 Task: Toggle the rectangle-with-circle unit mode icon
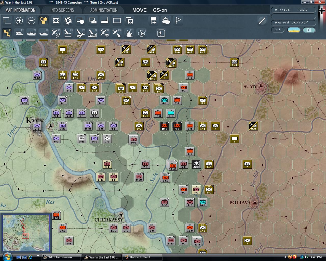tap(80, 21)
